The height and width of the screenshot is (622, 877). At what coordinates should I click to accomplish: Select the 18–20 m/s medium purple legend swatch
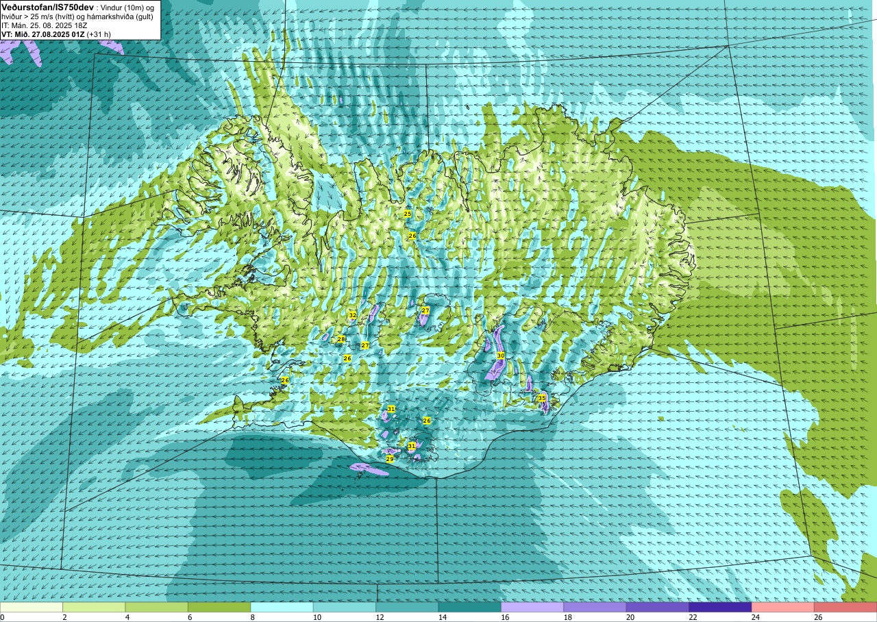(x=595, y=607)
